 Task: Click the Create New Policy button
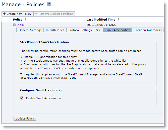click(x=17, y=14)
